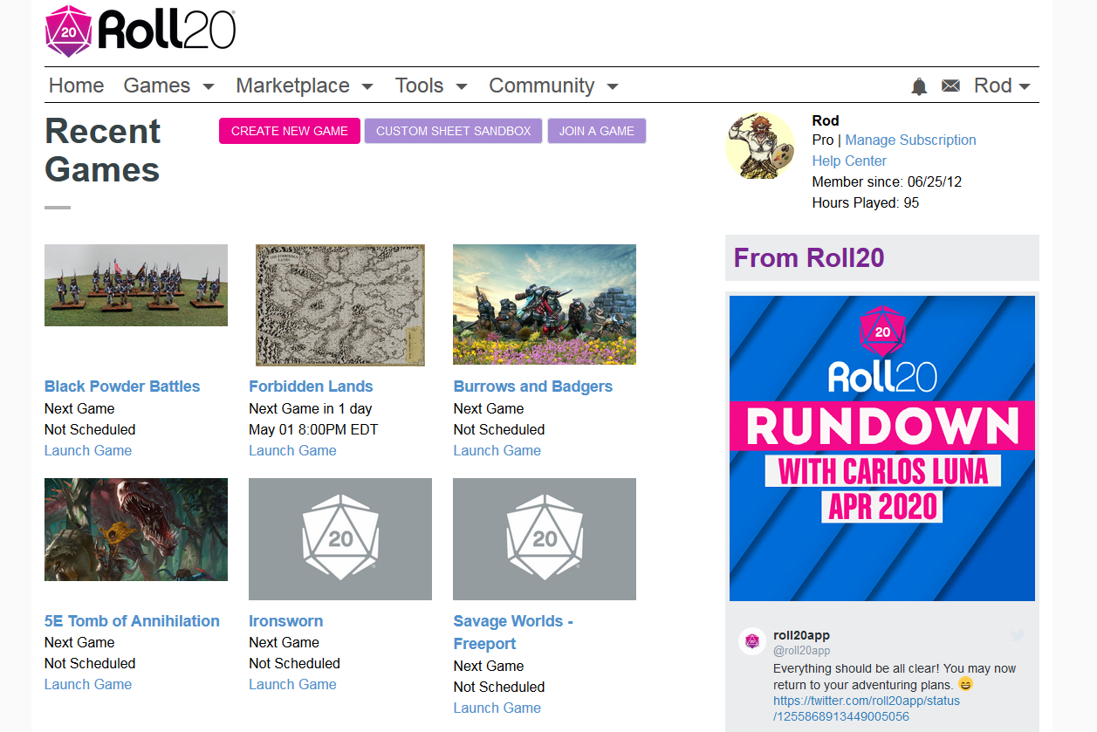Expand the Community dropdown arrow
Screen dimensions: 1097x732
click(x=613, y=86)
